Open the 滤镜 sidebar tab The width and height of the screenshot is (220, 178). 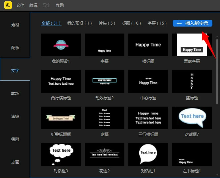[15, 116]
